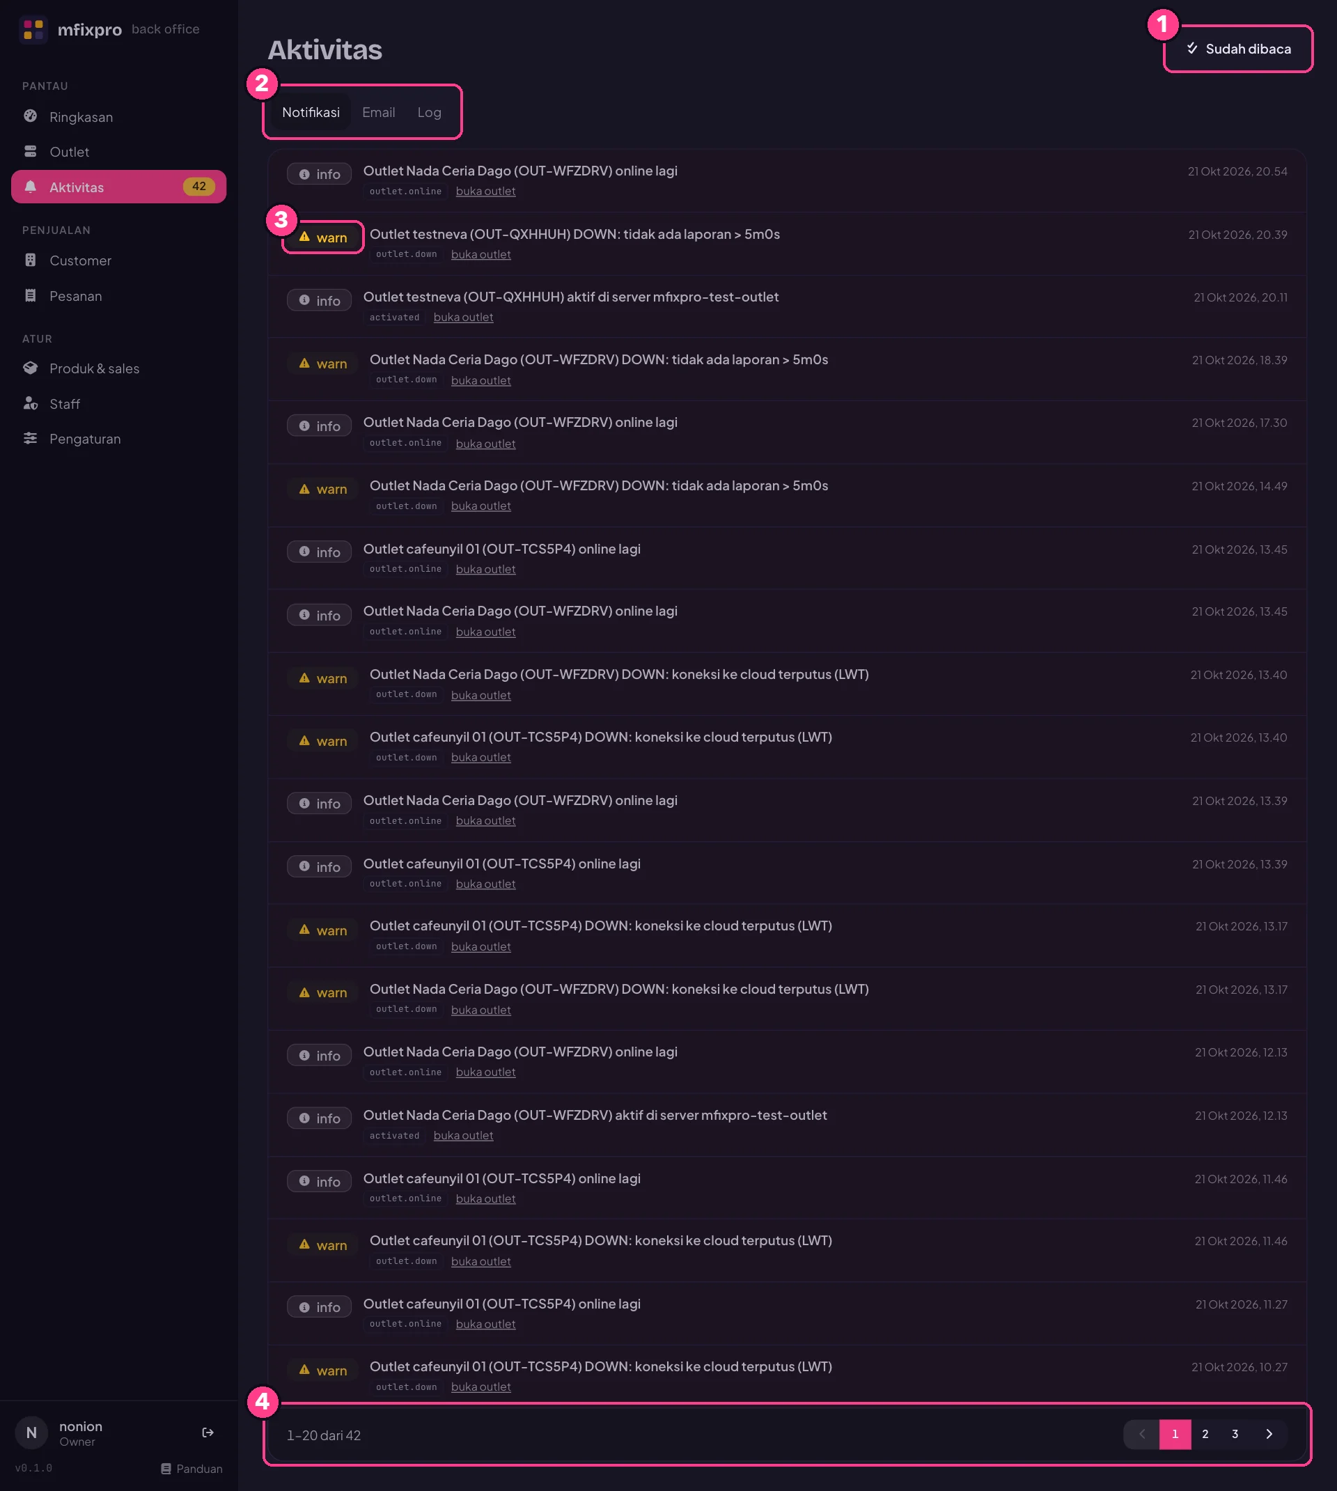Screen dimensions: 1337x1491
Task: Open the Pesanan receipt icon
Action: click(30, 295)
